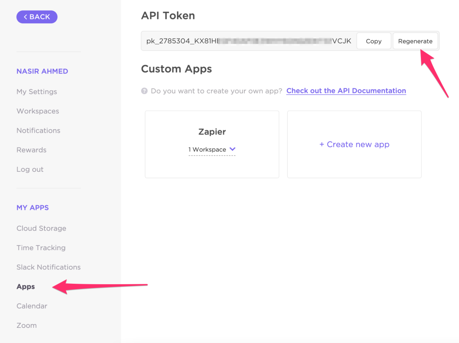Open the Slack Notifications settings
The width and height of the screenshot is (459, 343).
[x=48, y=267]
